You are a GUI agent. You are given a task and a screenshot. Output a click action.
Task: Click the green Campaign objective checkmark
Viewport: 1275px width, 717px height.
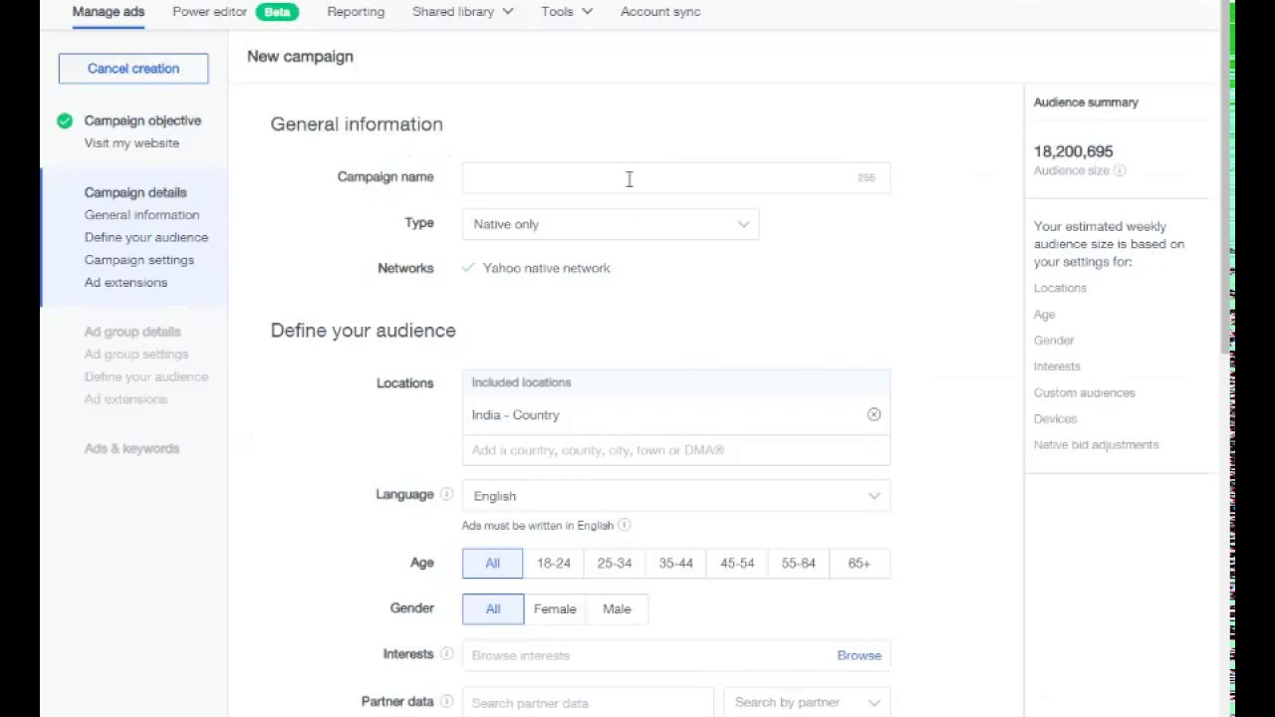click(65, 120)
